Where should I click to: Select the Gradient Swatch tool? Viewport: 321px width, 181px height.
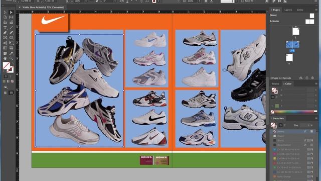[5, 48]
